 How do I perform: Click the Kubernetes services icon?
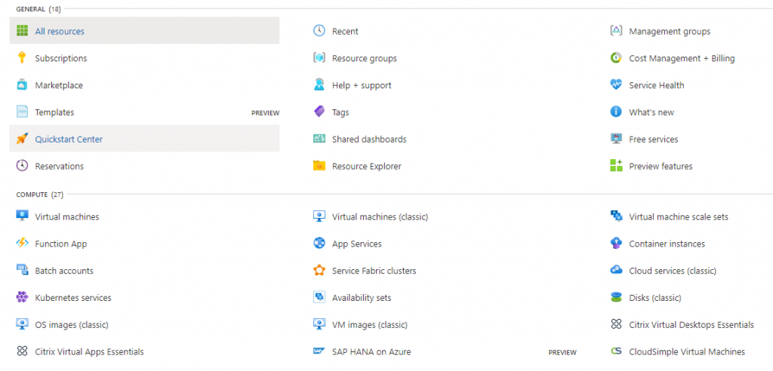pos(22,297)
